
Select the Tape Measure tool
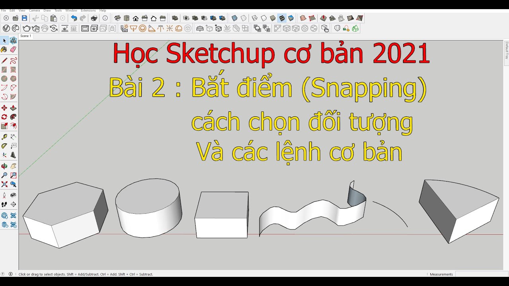pyautogui.click(x=4, y=137)
